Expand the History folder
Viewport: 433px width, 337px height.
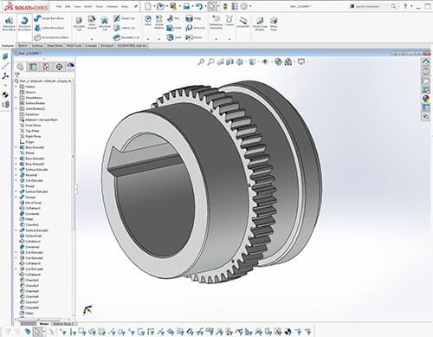[x=16, y=87]
